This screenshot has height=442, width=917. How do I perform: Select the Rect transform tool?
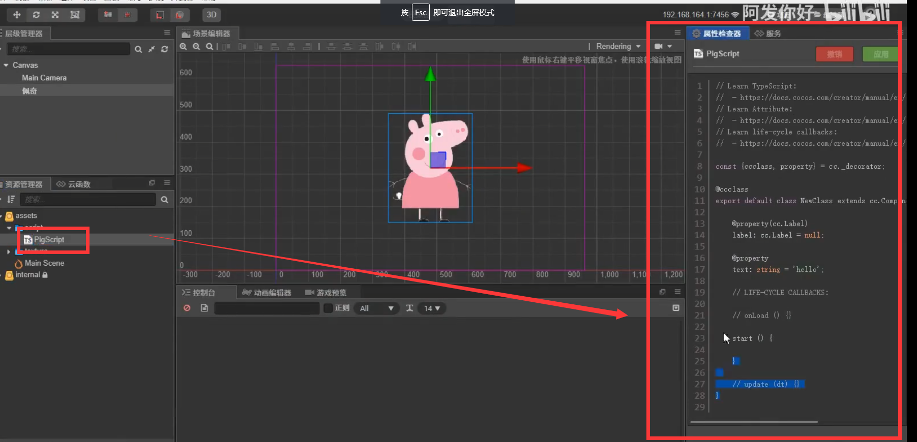75,15
